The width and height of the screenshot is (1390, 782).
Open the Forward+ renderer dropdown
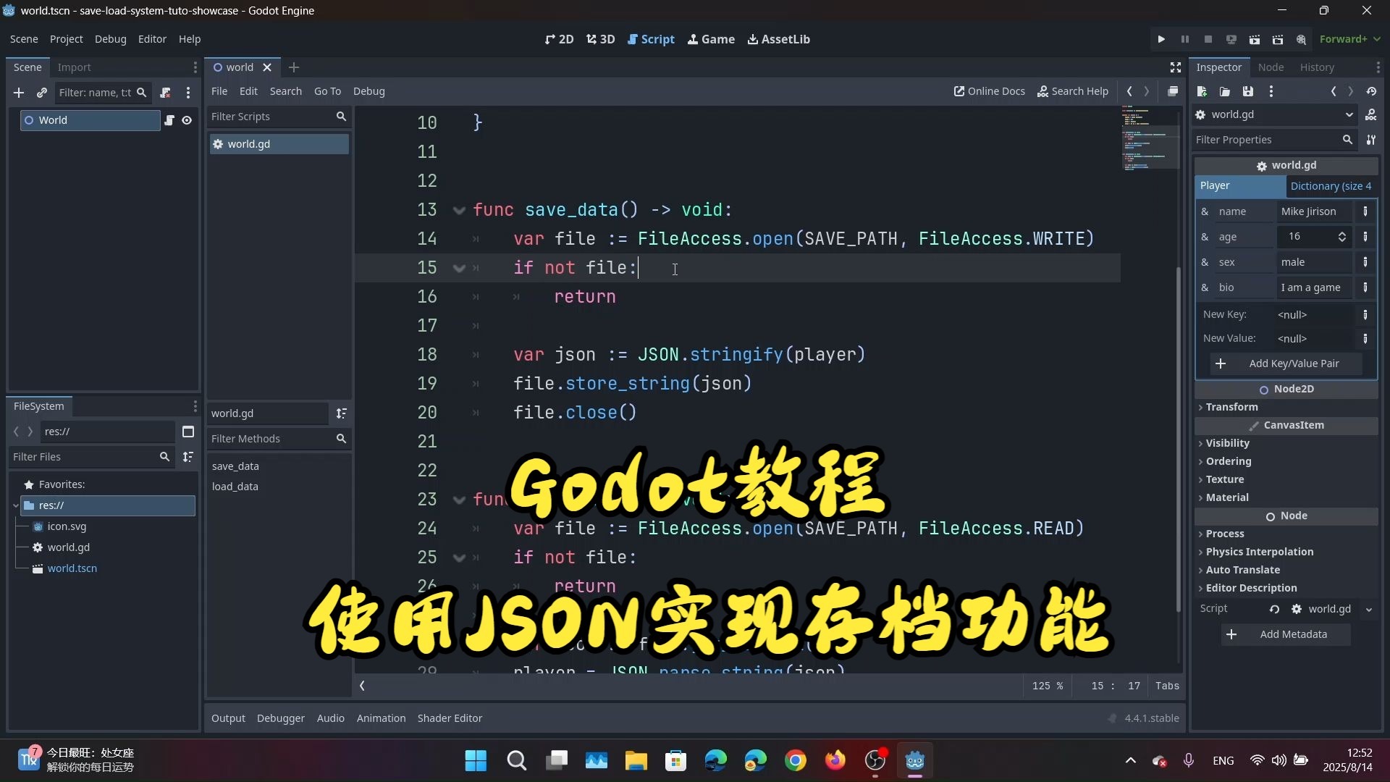[1349, 39]
